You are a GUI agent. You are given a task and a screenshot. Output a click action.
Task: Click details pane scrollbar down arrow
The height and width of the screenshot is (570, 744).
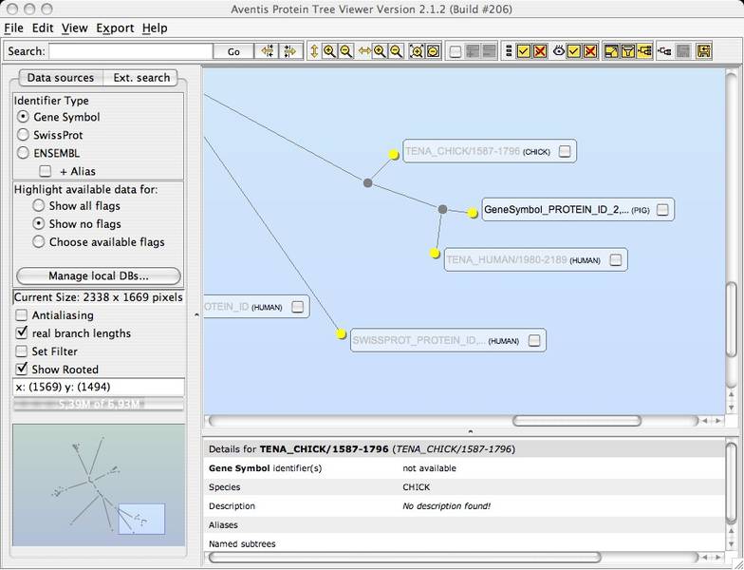click(x=731, y=544)
